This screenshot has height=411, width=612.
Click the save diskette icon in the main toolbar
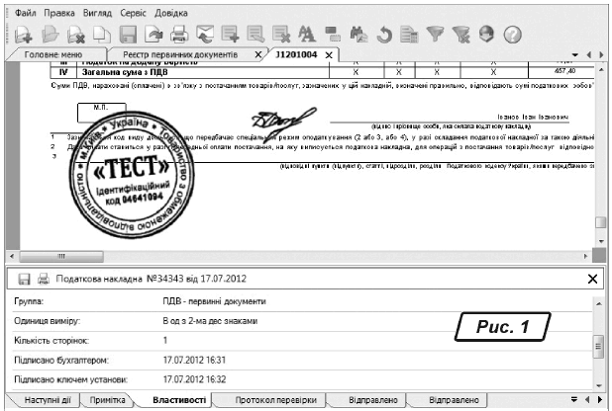tap(128, 35)
